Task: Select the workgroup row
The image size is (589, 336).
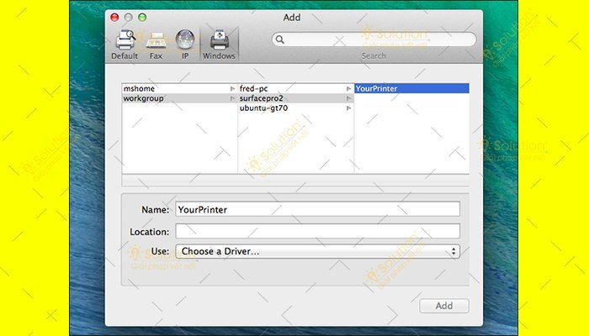Action: click(179, 98)
